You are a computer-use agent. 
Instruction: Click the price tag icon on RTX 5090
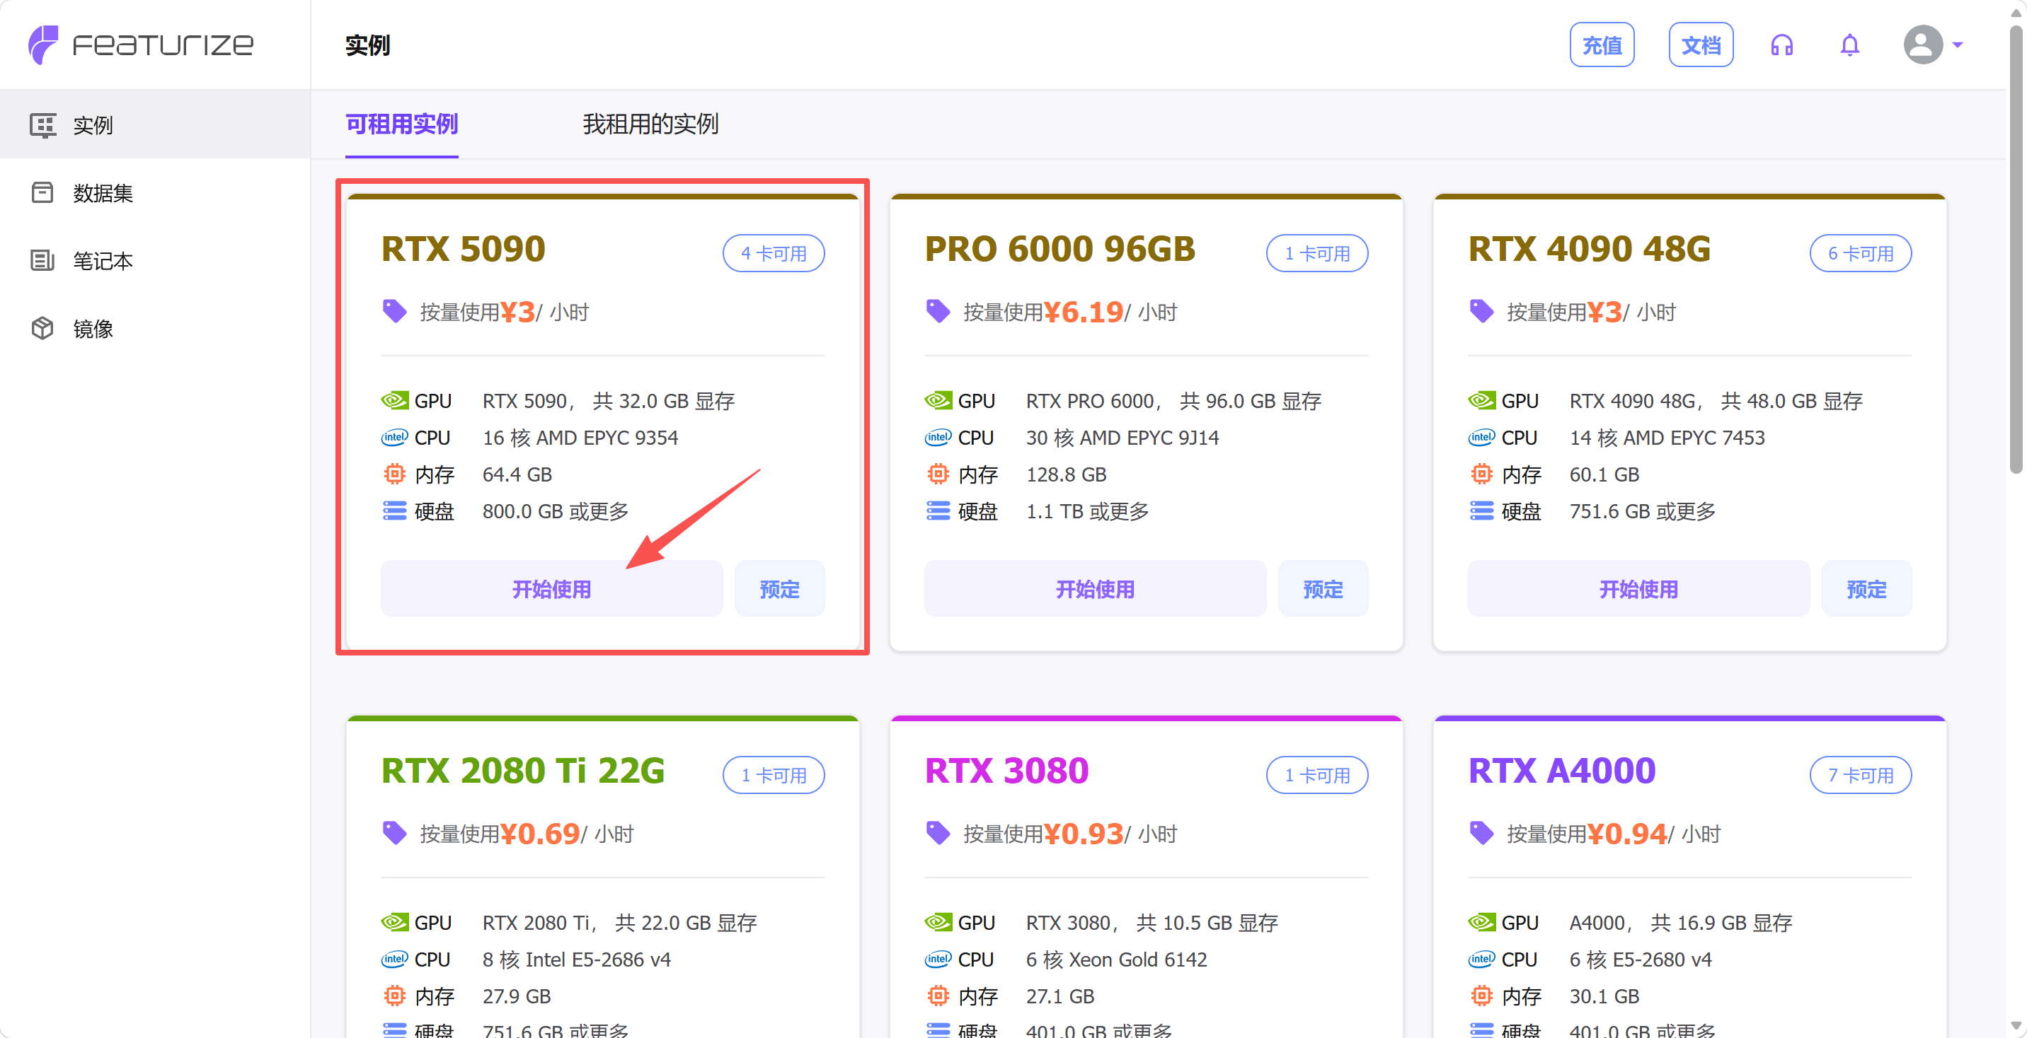[x=394, y=311]
